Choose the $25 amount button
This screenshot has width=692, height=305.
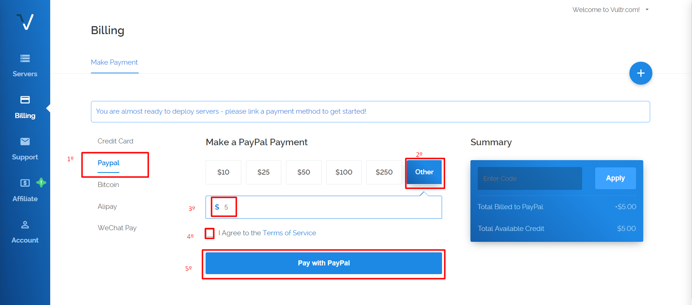coord(263,172)
